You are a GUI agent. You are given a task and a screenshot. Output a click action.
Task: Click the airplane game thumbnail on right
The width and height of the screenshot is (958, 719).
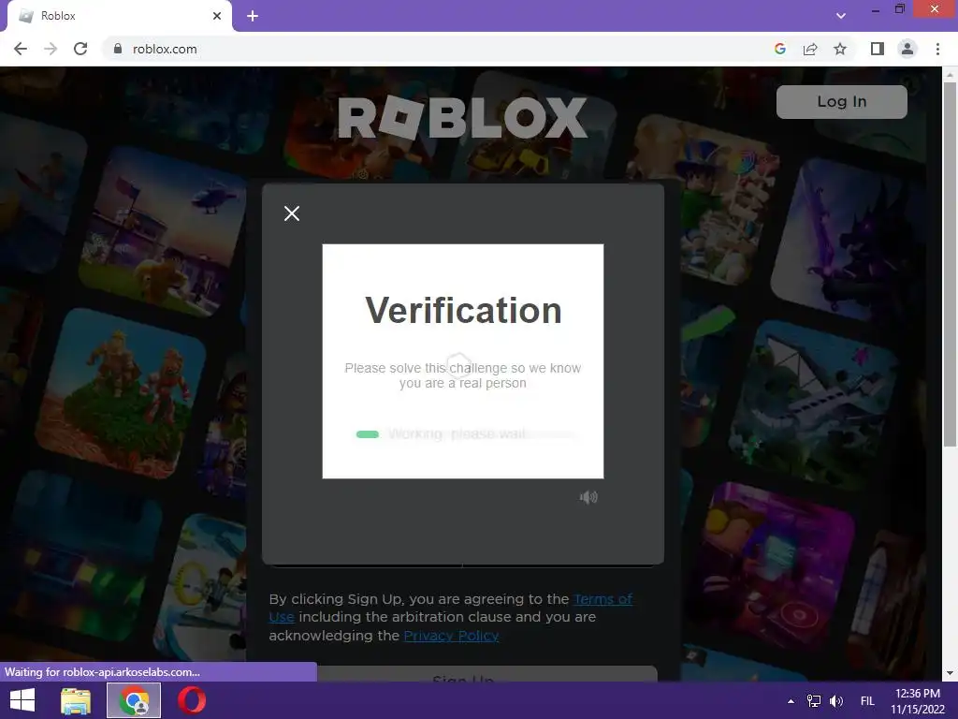click(x=813, y=405)
